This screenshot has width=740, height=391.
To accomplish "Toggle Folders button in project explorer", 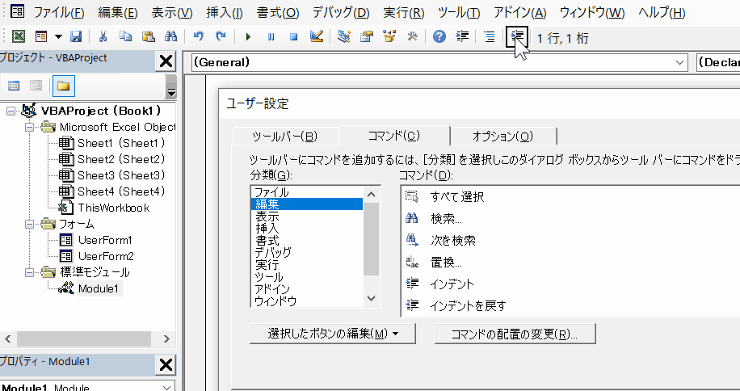I will click(x=63, y=86).
